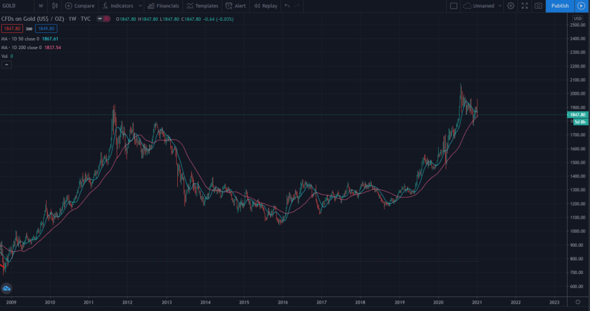Click the red sell price 1847.80 button

click(x=12, y=28)
